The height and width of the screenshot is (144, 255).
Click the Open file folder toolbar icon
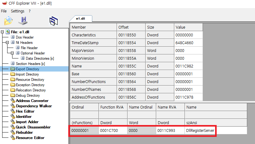click(x=8, y=21)
